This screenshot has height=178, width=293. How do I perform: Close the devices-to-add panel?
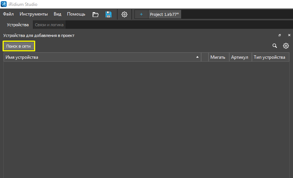[x=289, y=35]
